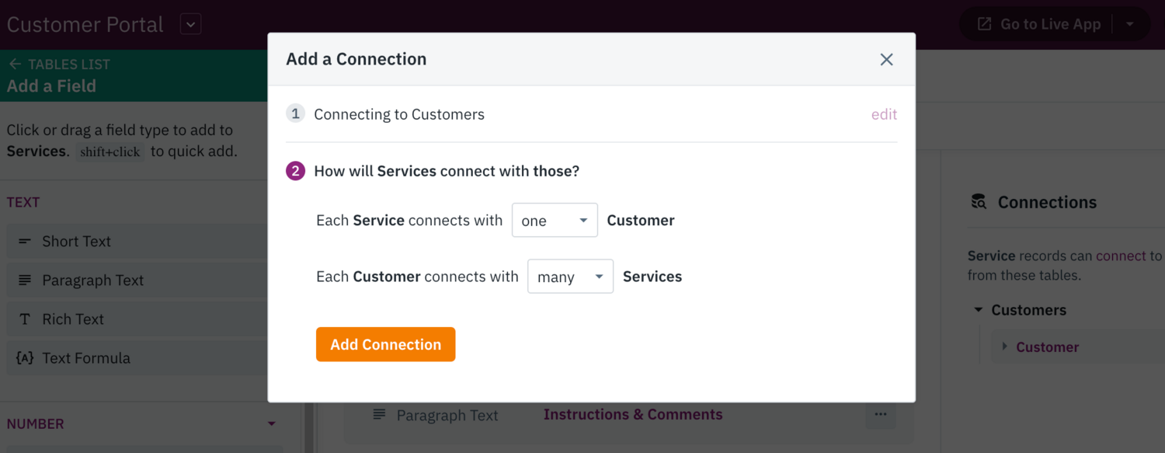Viewport: 1165px width, 453px height.
Task: Open the 'one' Customer quantity dropdown
Action: click(555, 221)
